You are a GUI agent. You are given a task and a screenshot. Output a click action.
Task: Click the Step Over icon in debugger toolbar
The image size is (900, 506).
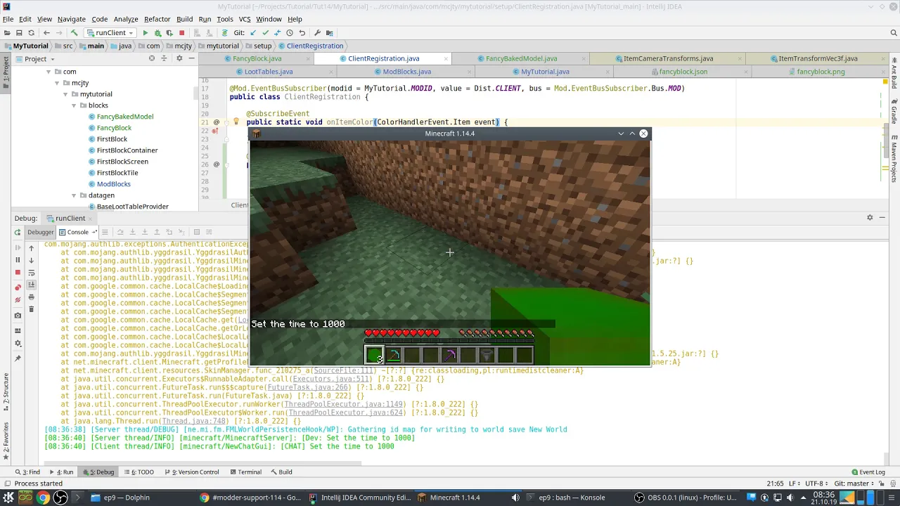coord(120,232)
